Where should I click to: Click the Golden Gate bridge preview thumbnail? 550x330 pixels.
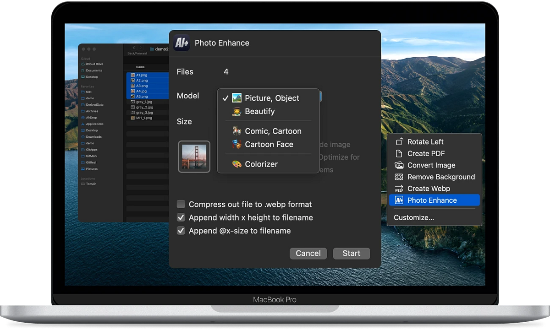pos(194,157)
